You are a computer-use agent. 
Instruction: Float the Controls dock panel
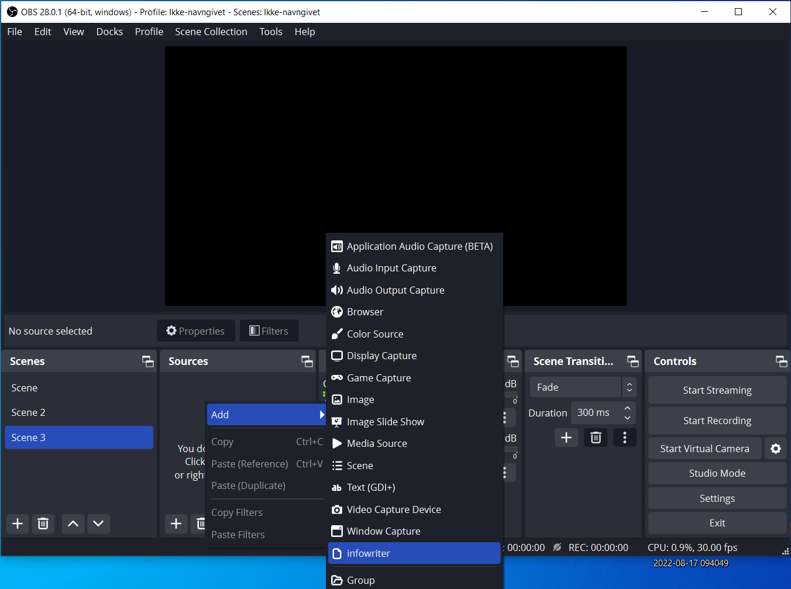[x=782, y=361]
